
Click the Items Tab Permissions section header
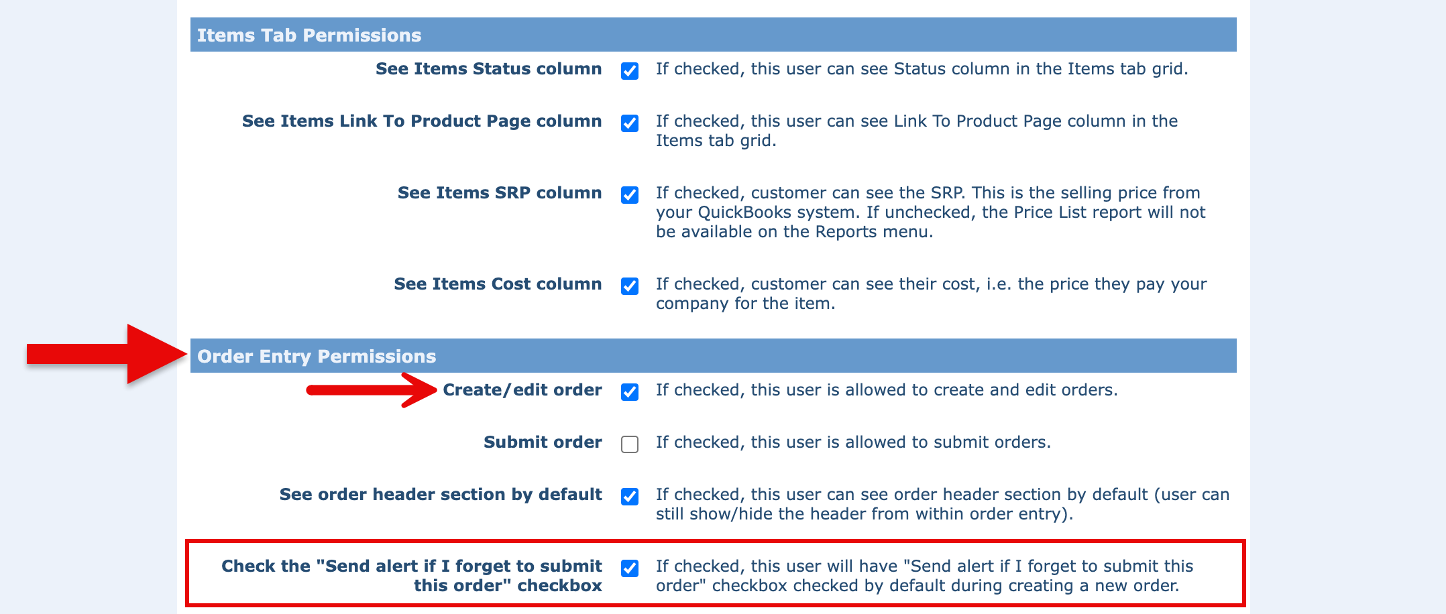(309, 35)
